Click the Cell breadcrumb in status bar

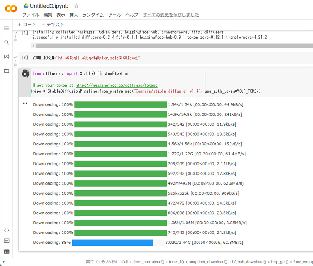click(x=125, y=262)
